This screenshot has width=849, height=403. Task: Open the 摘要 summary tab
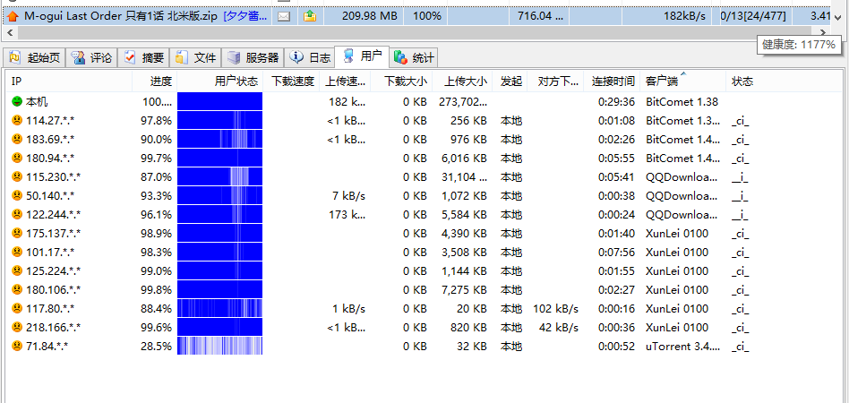144,58
